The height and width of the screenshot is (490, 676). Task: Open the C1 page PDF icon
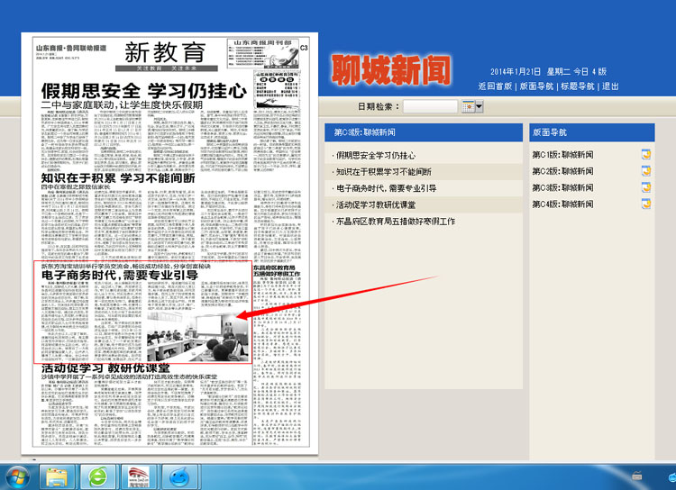pos(645,154)
